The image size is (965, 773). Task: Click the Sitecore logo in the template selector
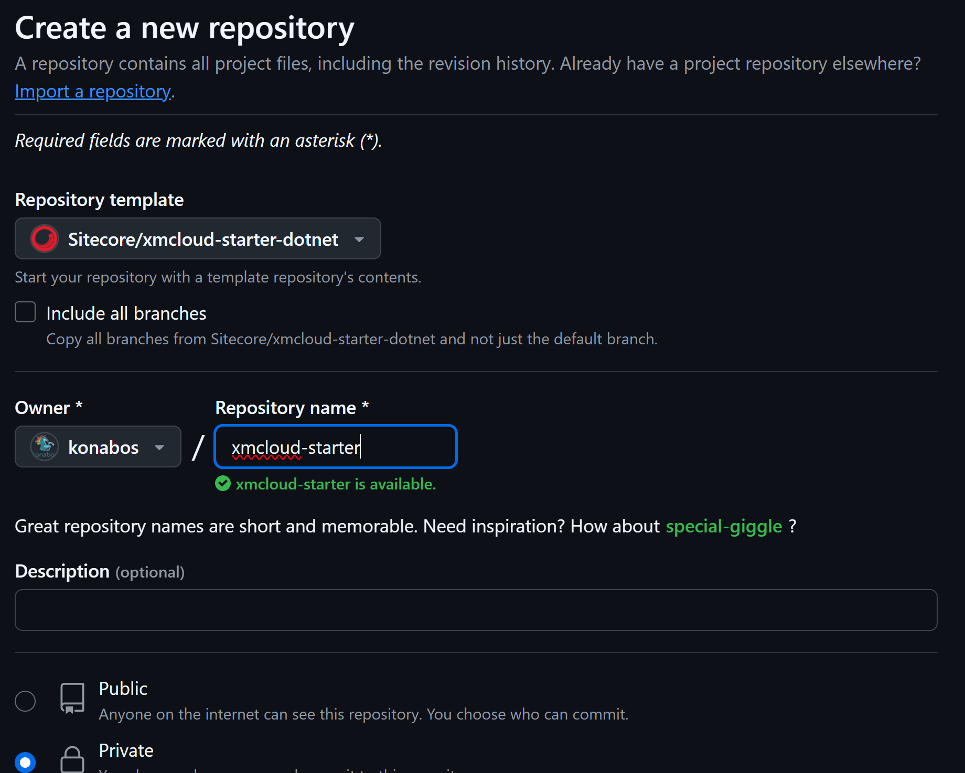click(x=45, y=239)
